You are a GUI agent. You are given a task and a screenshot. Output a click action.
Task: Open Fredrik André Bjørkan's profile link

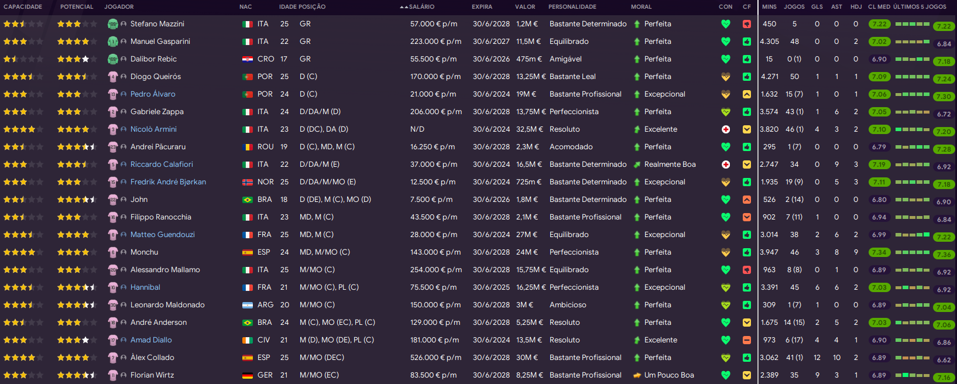pyautogui.click(x=168, y=182)
